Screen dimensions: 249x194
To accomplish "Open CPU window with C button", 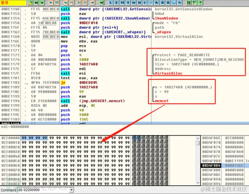I will [145, 3].
